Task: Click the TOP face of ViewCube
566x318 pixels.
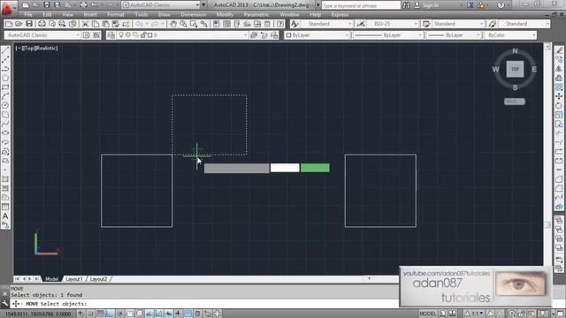Action: [515, 69]
